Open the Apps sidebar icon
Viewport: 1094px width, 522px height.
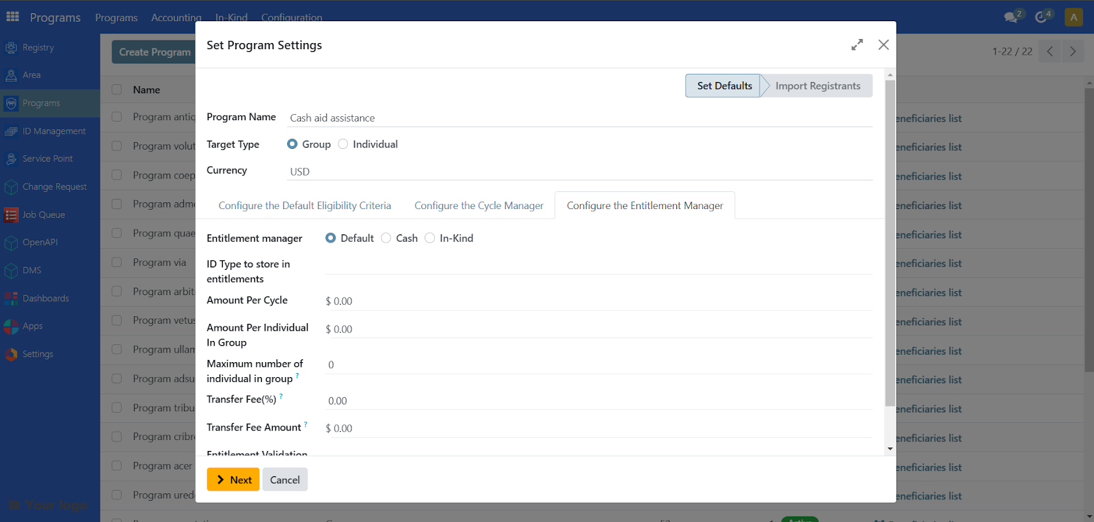coord(11,327)
